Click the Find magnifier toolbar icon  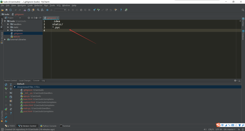coord(38,10)
